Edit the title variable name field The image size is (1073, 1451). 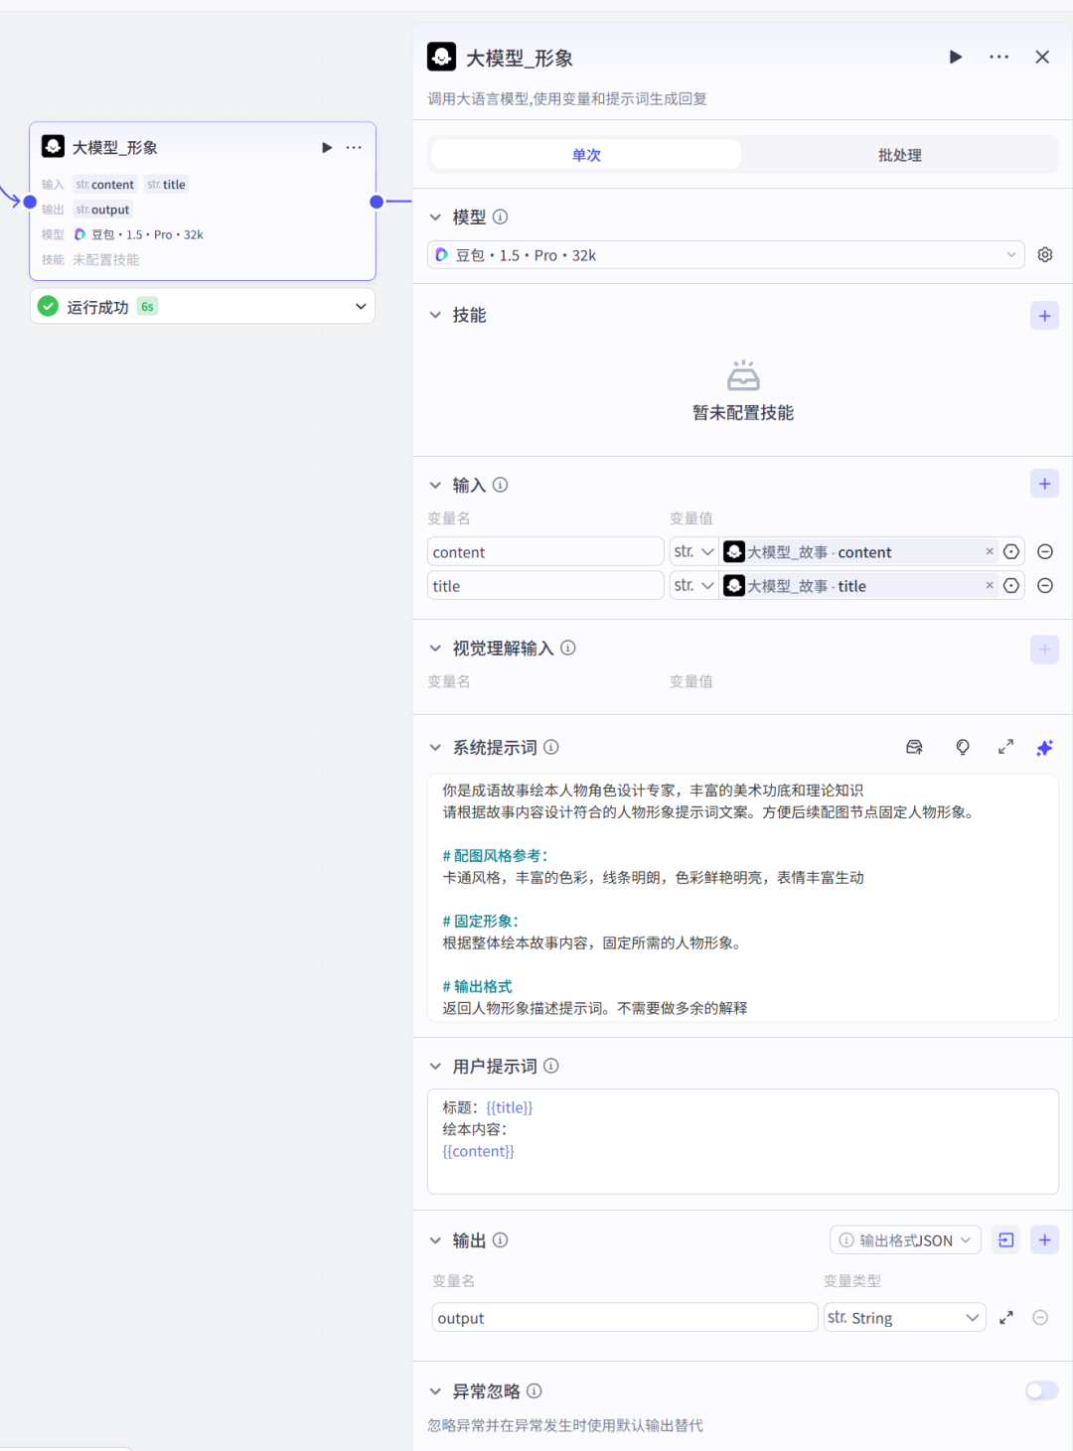[x=545, y=586]
